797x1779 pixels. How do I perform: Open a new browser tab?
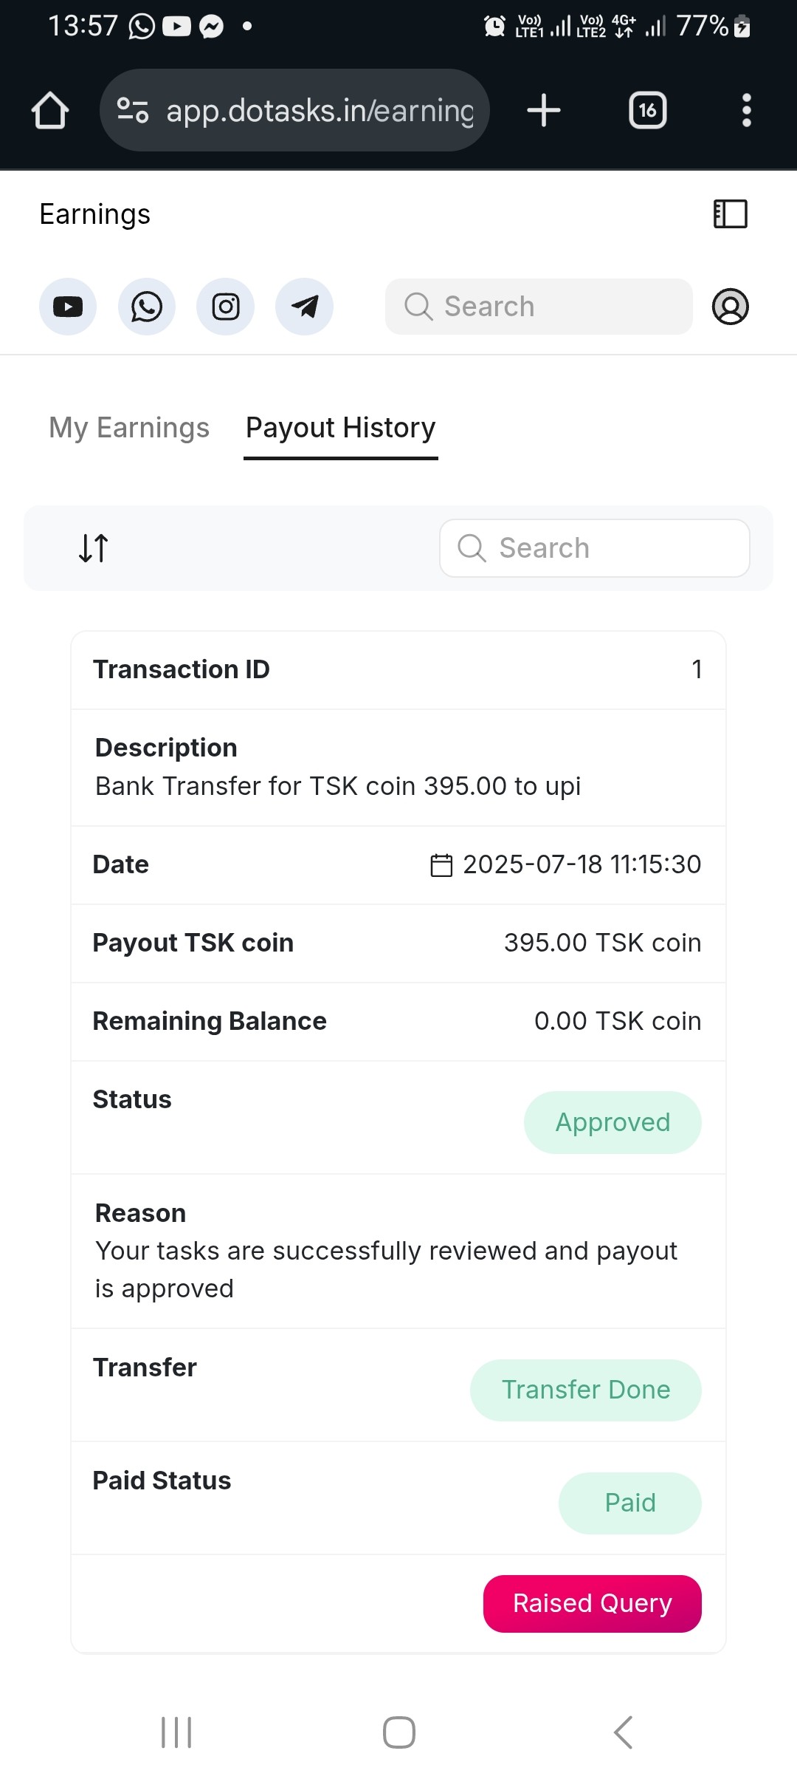(x=544, y=111)
